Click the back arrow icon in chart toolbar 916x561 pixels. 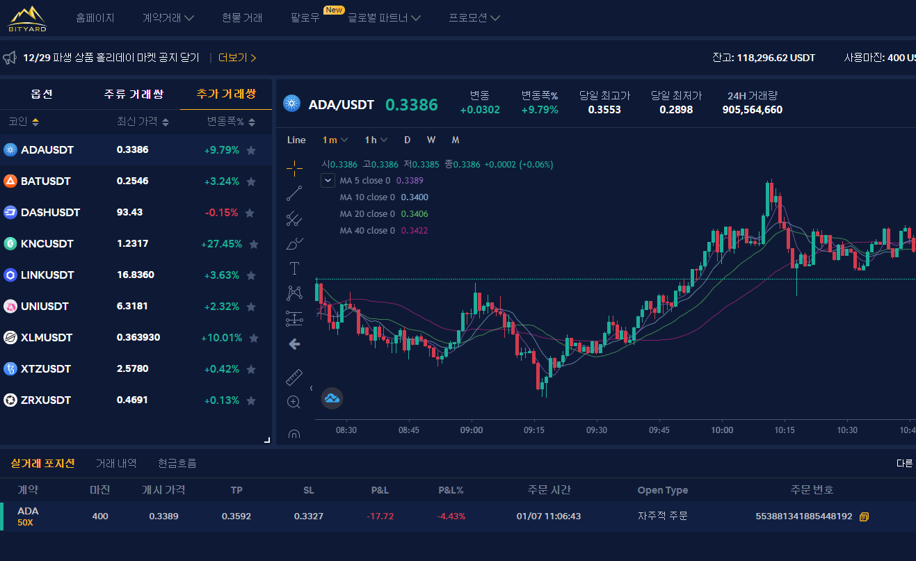(x=294, y=344)
